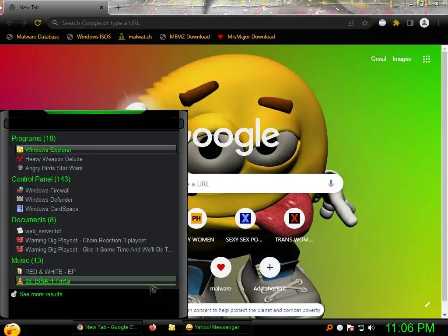Open the Google Images link

(402, 59)
